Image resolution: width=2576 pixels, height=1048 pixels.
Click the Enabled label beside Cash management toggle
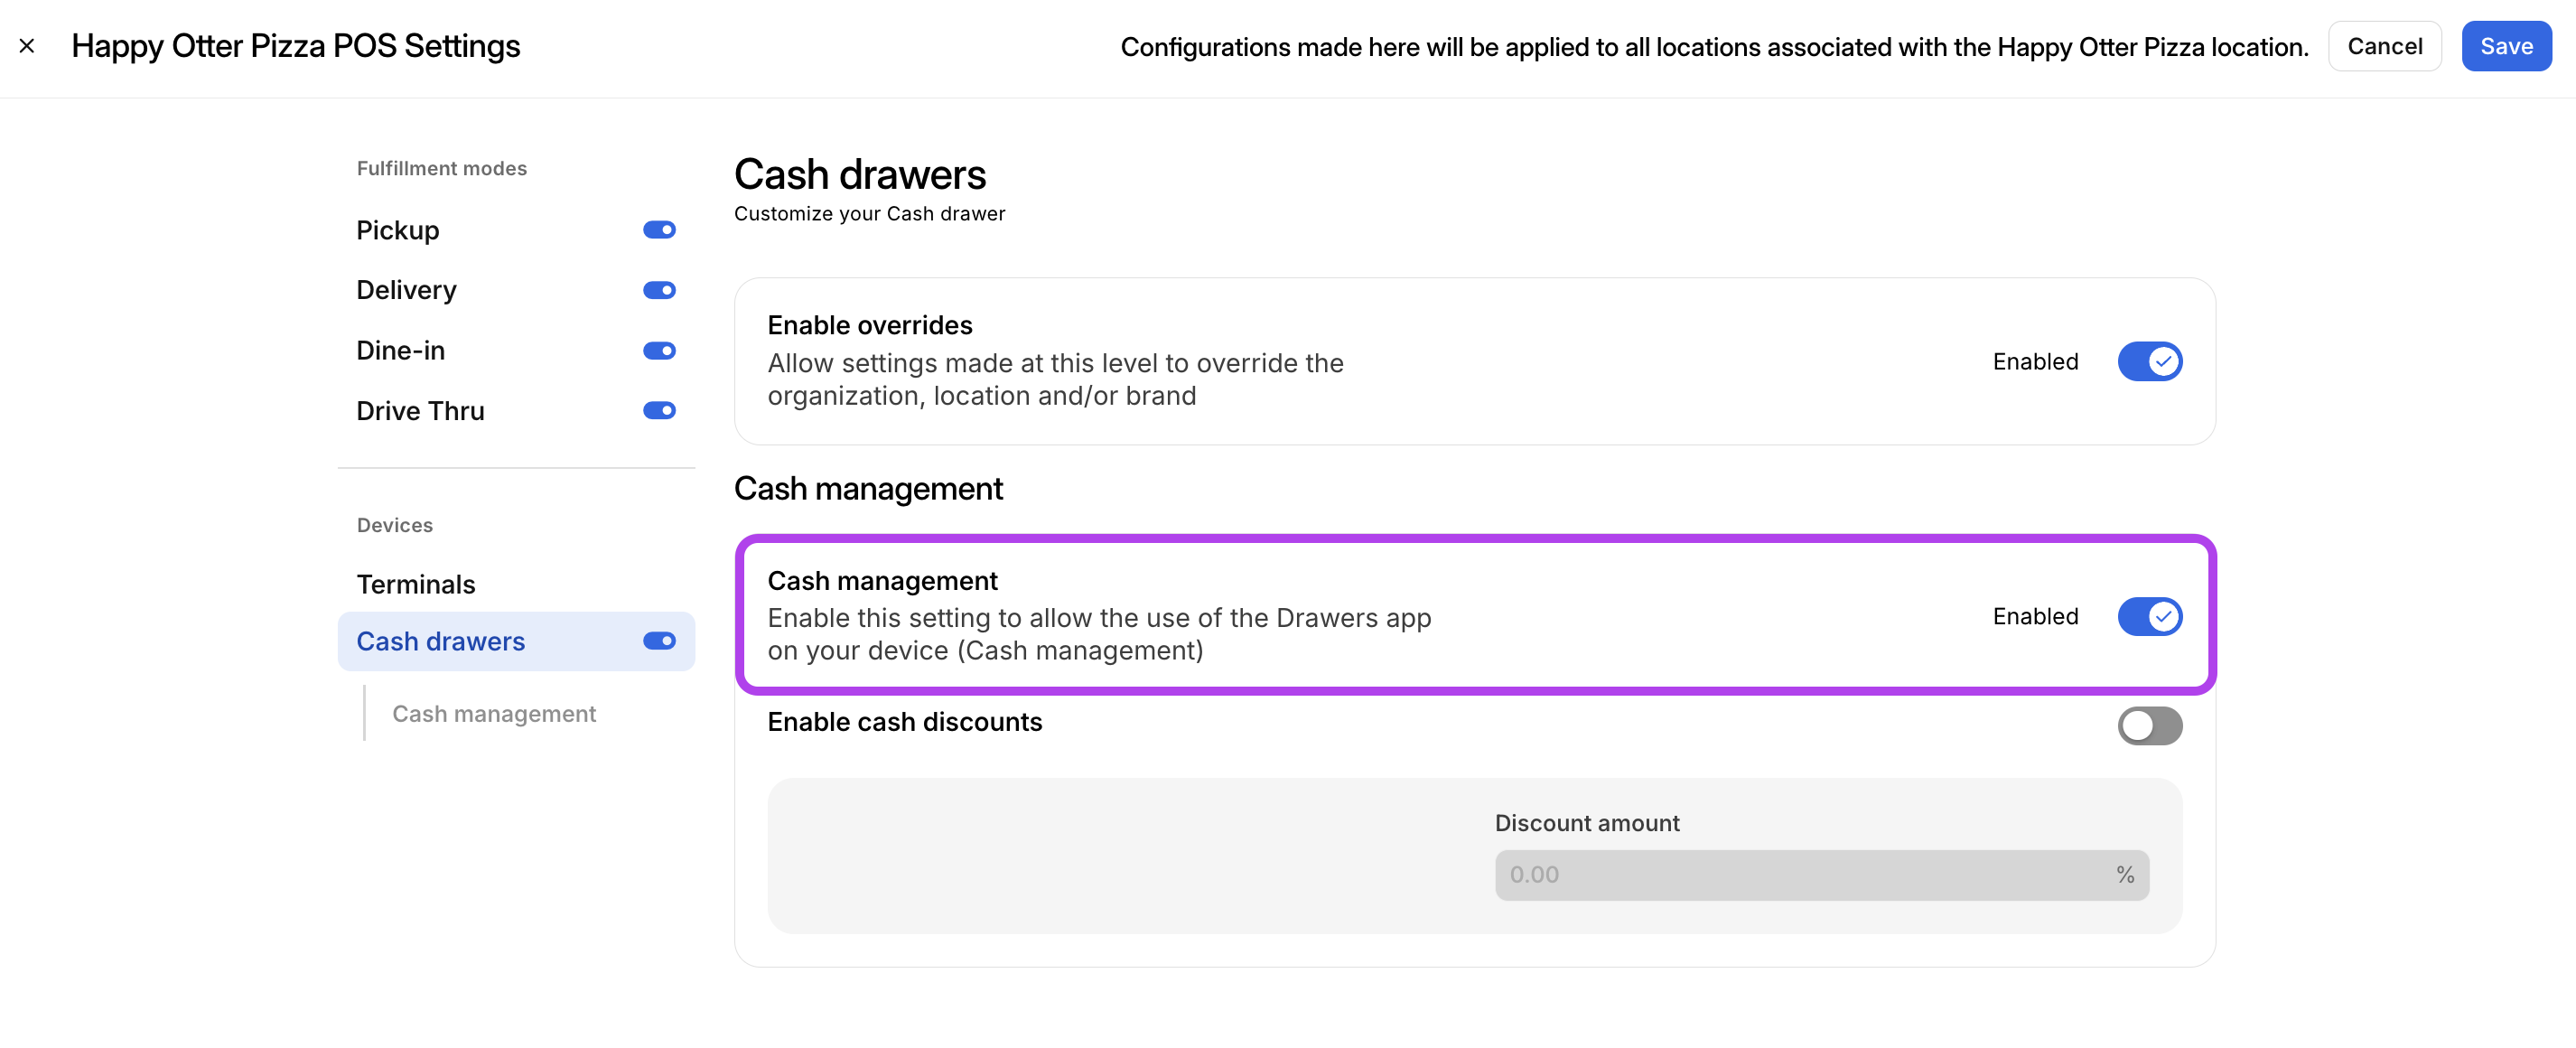pyautogui.click(x=2035, y=616)
